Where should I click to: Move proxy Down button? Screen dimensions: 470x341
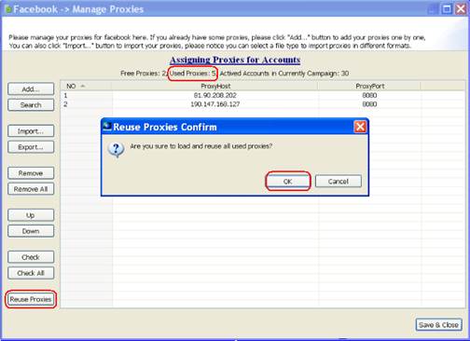[x=31, y=231]
